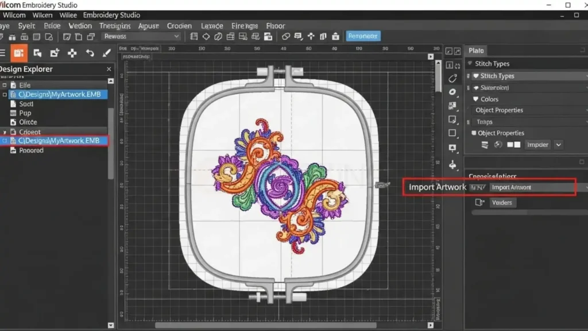The image size is (588, 331).
Task: Click the overlapping squares tool icon
Action: [37, 53]
